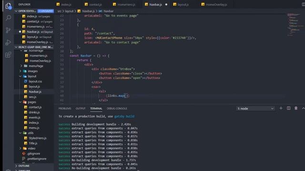Switch to the contact.js editor tab
305x171 pixels.
point(95,4)
